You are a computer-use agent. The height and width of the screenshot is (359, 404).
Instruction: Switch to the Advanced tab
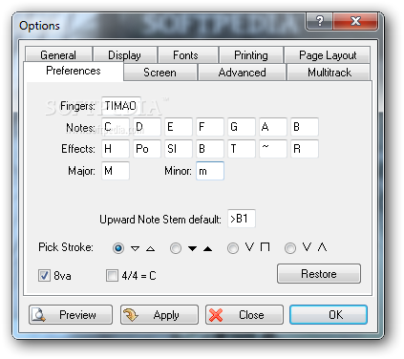click(x=242, y=73)
